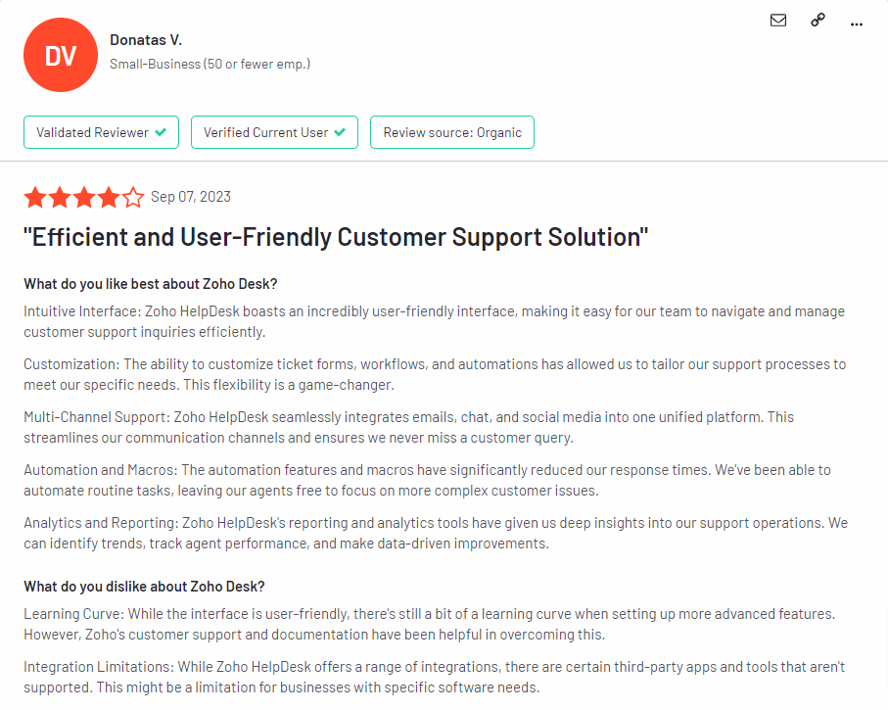The height and width of the screenshot is (710, 888).
Task: Select the first filled rating star
Action: (35, 197)
